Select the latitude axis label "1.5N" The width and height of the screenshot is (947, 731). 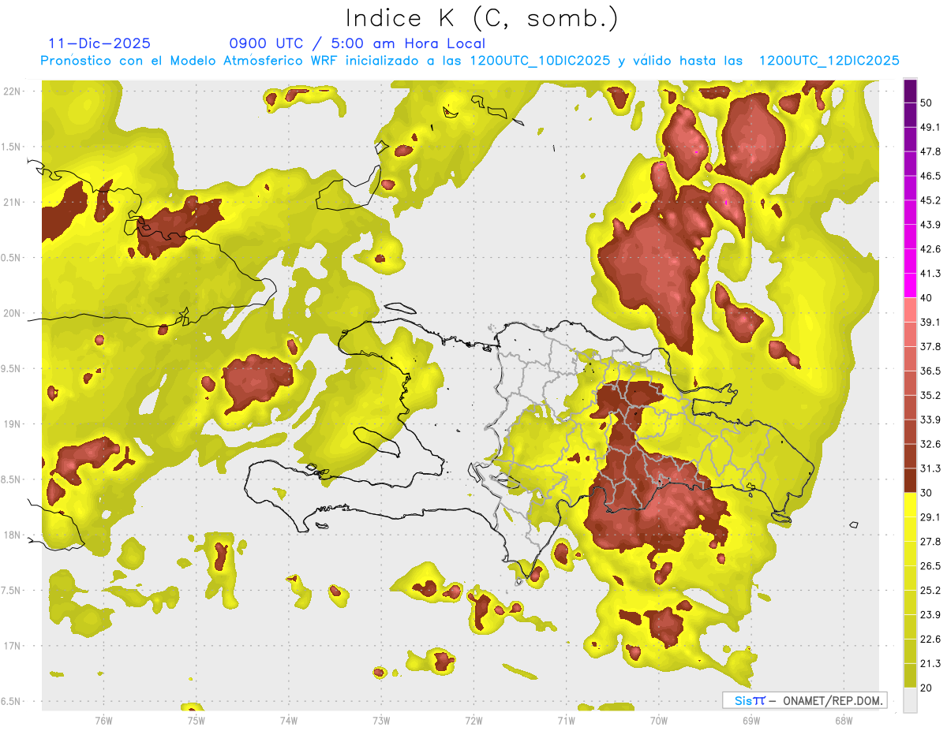click(x=9, y=147)
